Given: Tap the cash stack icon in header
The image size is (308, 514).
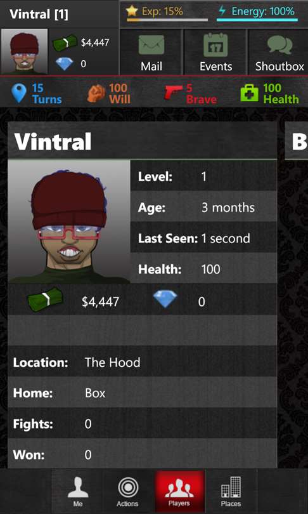Looking at the screenshot, I should [65, 43].
